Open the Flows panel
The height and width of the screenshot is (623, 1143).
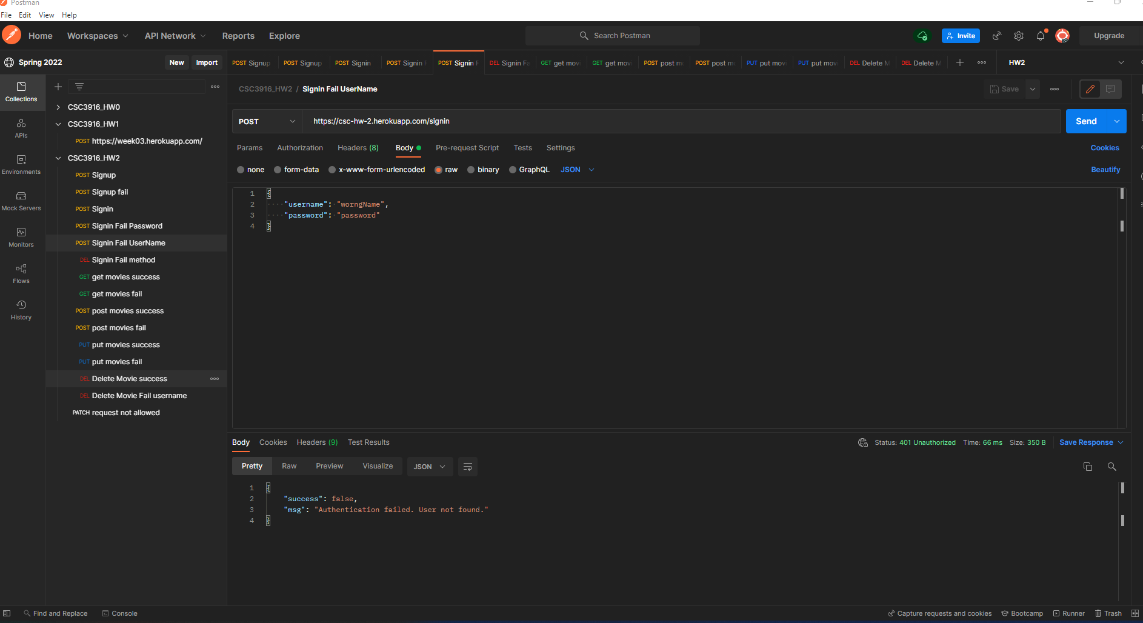pyautogui.click(x=21, y=274)
